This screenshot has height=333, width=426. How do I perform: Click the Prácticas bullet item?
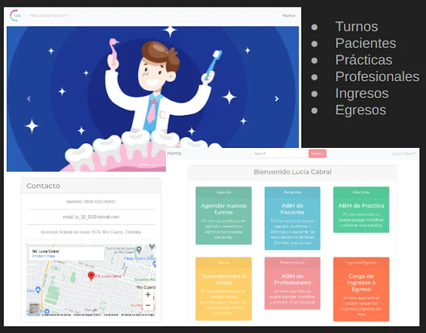pyautogui.click(x=364, y=60)
